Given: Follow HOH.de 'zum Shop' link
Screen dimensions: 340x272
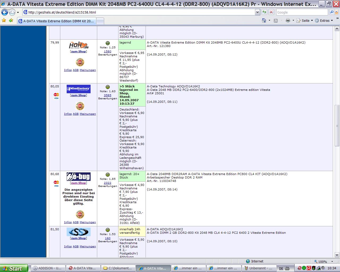Looking at the screenshot, I should [x=79, y=52].
